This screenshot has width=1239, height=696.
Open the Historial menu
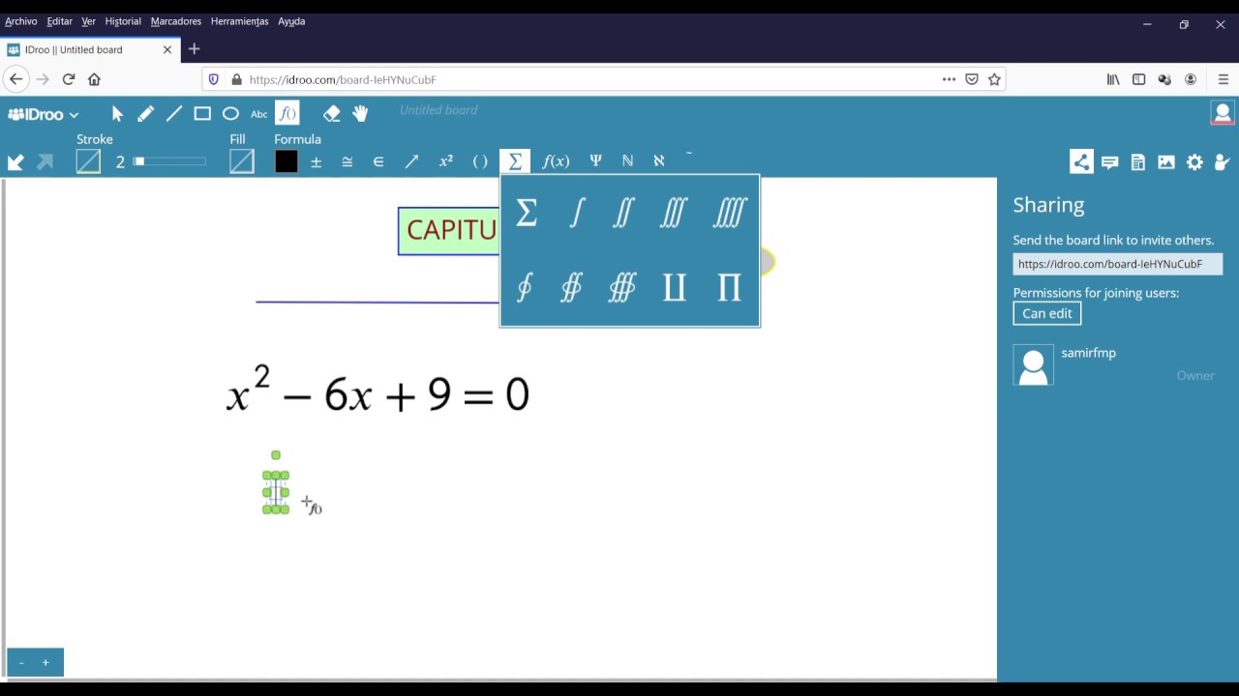click(123, 21)
